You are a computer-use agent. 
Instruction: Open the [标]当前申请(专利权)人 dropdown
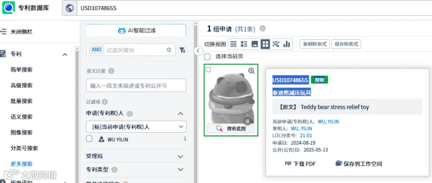(x=136, y=126)
